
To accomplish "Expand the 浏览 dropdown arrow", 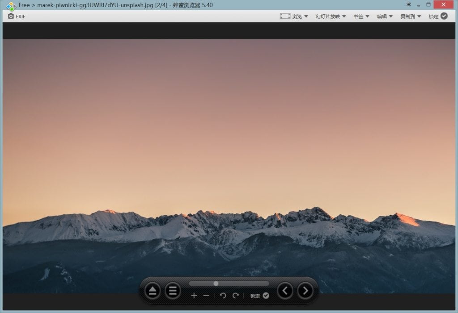I will [x=306, y=17].
